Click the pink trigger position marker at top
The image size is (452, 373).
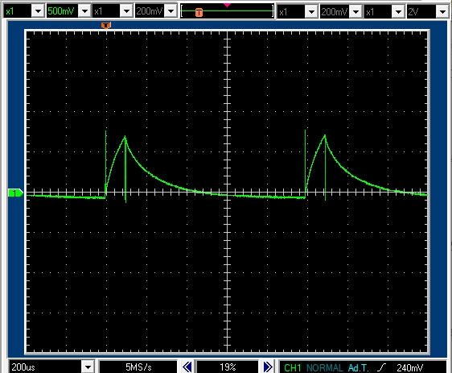tap(227, 5)
